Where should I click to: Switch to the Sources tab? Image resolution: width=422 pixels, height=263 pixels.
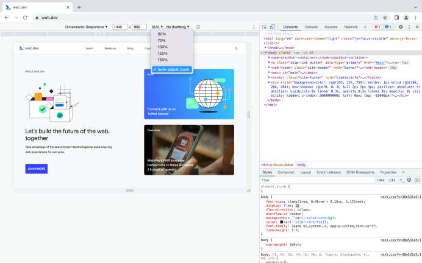(x=331, y=27)
